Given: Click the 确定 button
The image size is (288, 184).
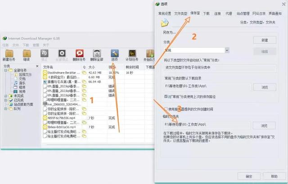Looking at the screenshot, I should coord(249,176).
